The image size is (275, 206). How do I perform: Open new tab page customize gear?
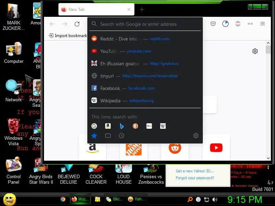[255, 51]
